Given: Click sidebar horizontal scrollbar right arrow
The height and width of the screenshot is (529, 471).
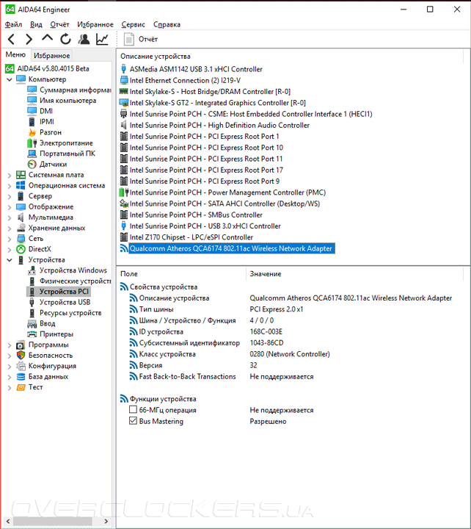Looking at the screenshot, I should (106, 521).
